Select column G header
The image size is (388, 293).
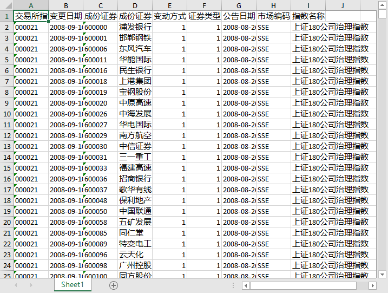coord(239,5)
